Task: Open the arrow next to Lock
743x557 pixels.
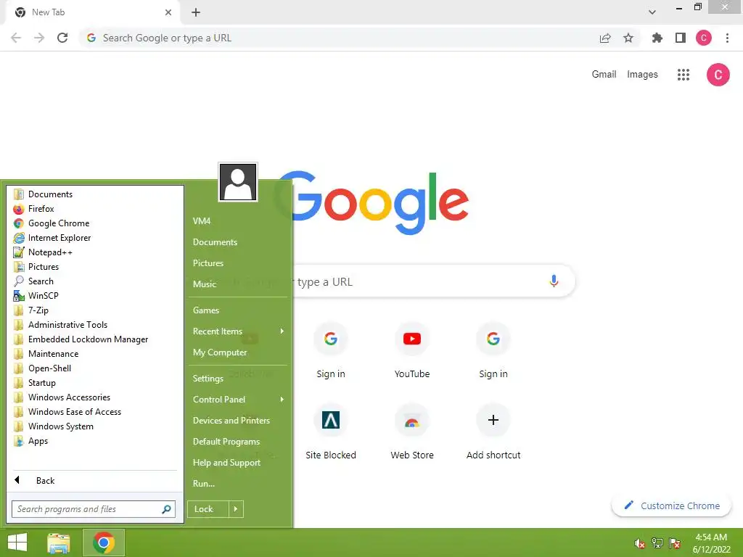Action: 236,509
